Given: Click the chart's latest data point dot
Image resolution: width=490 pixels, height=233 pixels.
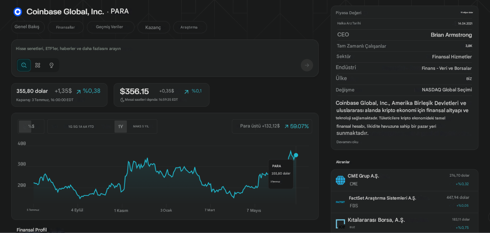Looking at the screenshot, I should tap(296, 155).
